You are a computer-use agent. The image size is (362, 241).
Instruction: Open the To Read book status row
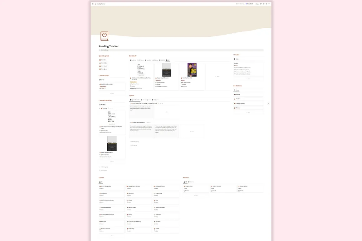pyautogui.click(x=248, y=108)
